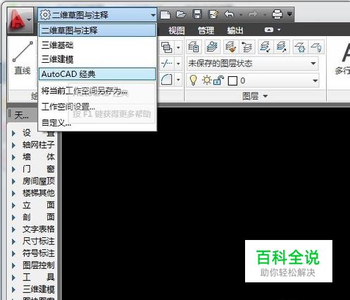Click the layer match brush icon
350x300 pixels.
pos(231,47)
